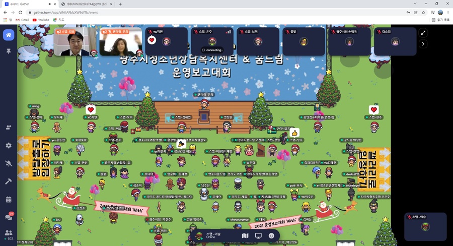
Task: Open Chrome three-dot menu
Action: coord(448,13)
